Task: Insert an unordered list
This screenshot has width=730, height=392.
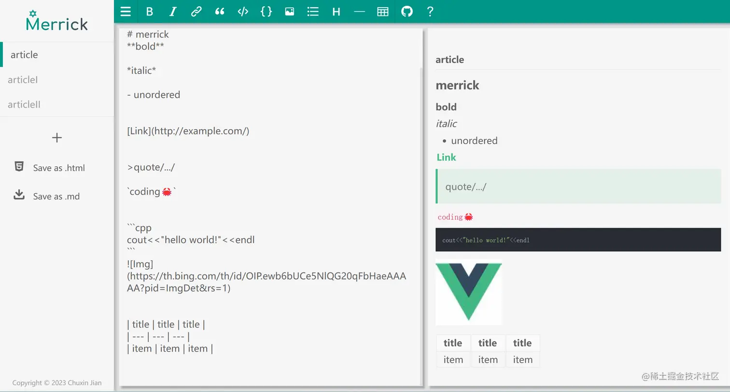Action: [313, 12]
